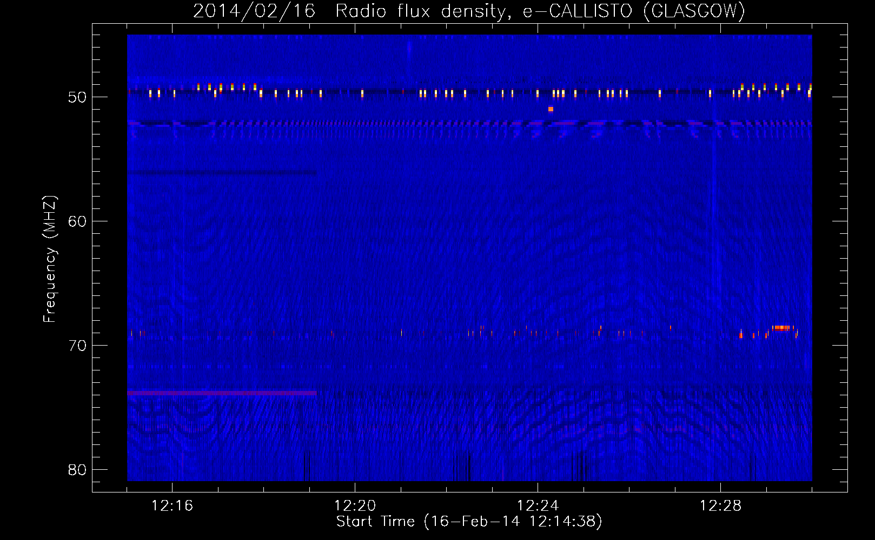
Task: Click the plot title '2014/02/16 Radio flux density'
Action: (350, 11)
